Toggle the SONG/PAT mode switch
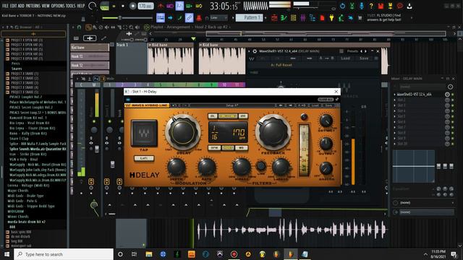This screenshot has width=463, height=260. (104, 6)
